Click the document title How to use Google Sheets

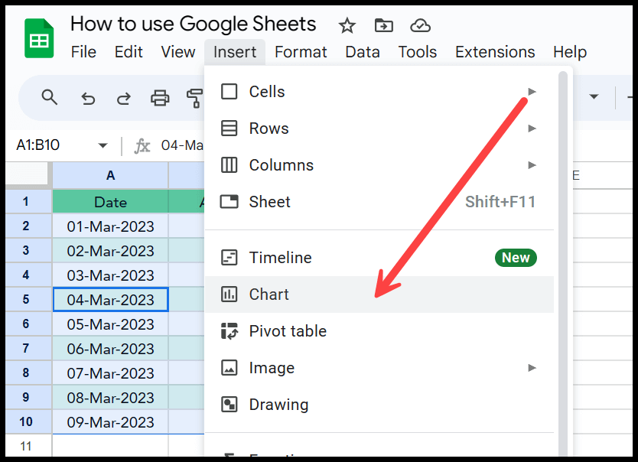pyautogui.click(x=194, y=24)
